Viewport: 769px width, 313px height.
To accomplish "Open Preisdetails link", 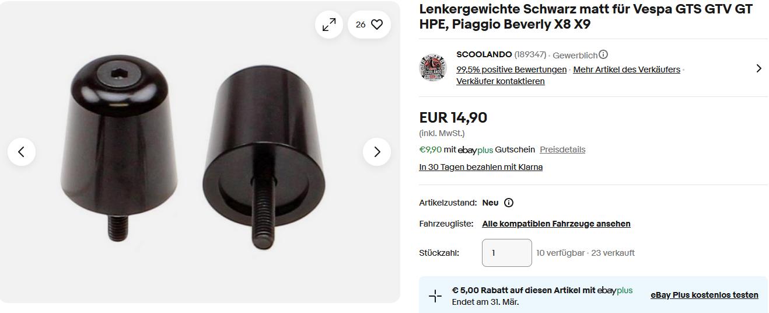I will tap(562, 149).
